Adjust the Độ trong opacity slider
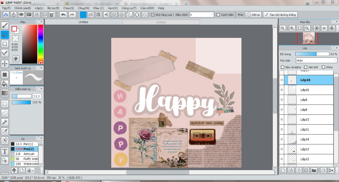339x182 pixels. click(x=312, y=54)
